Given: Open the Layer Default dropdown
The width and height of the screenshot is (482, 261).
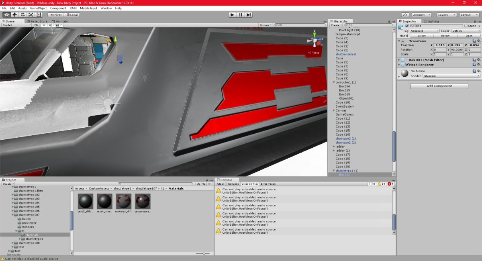Looking at the screenshot, I should pyautogui.click(x=466, y=31).
